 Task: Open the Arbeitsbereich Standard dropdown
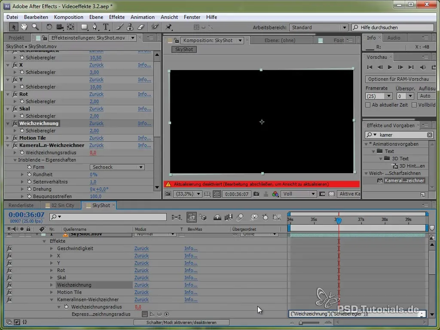pyautogui.click(x=318, y=27)
